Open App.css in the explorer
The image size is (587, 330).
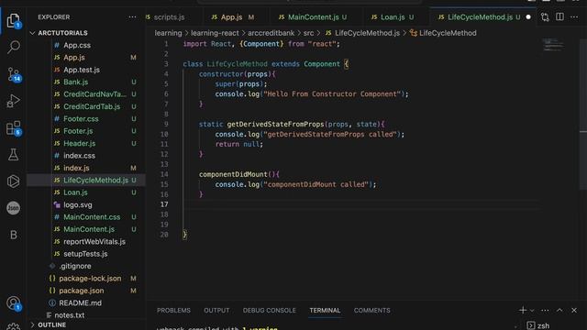[77, 45]
